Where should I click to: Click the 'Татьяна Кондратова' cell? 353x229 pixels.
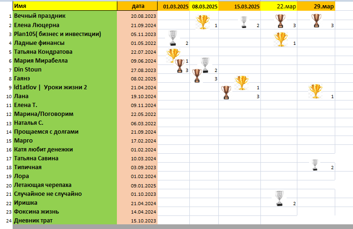(65, 52)
